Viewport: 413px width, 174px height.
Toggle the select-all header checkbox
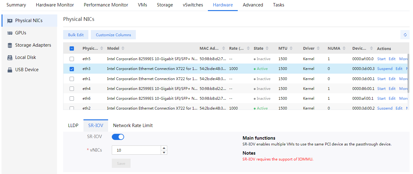click(x=72, y=48)
